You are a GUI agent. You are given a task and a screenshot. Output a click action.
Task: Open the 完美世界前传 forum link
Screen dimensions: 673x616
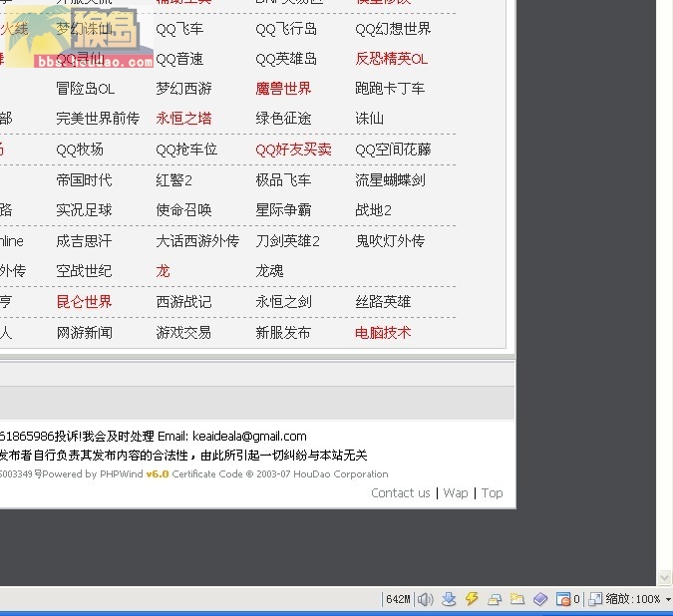point(98,119)
